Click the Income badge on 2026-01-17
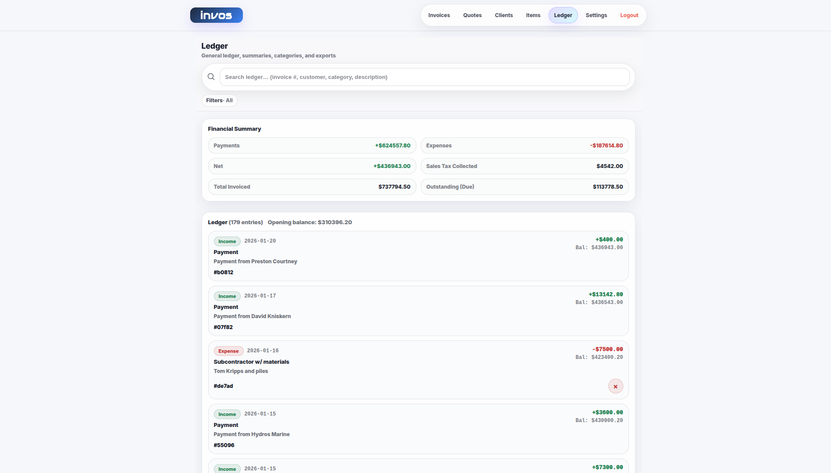 [x=227, y=296]
